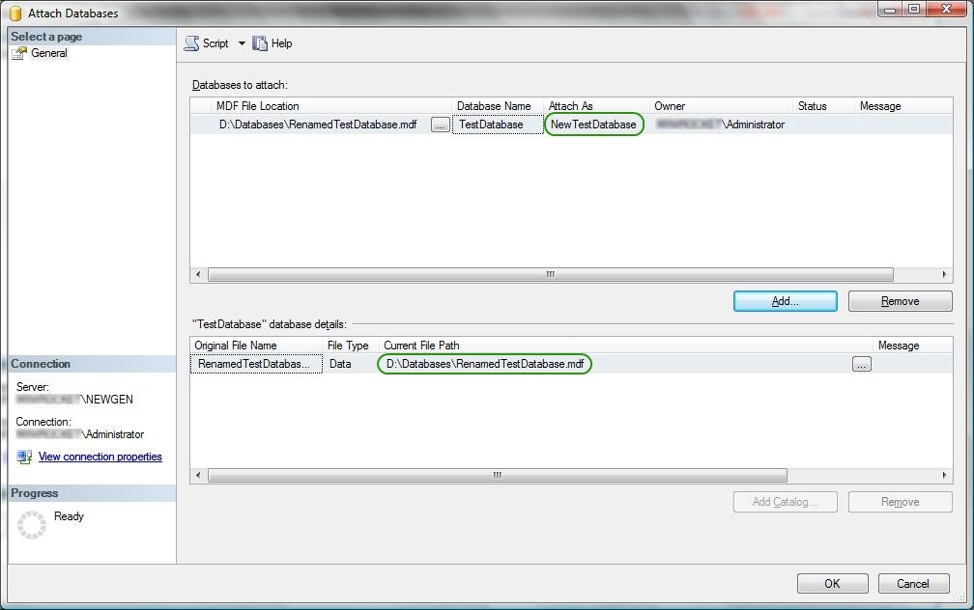Image resolution: width=974 pixels, height=610 pixels.
Task: Edit the NewTestDatabase Attach As field
Action: click(594, 125)
